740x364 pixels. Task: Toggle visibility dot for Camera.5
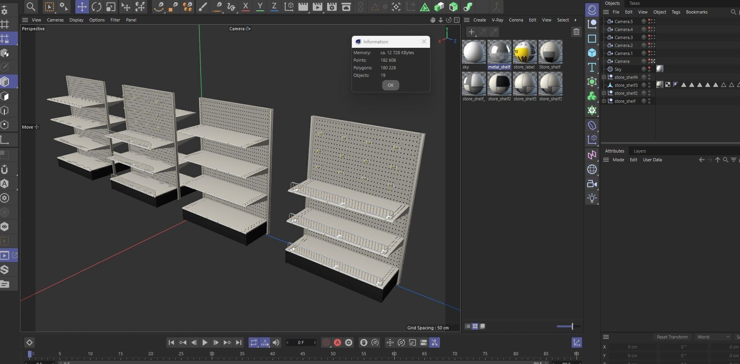tap(649, 20)
